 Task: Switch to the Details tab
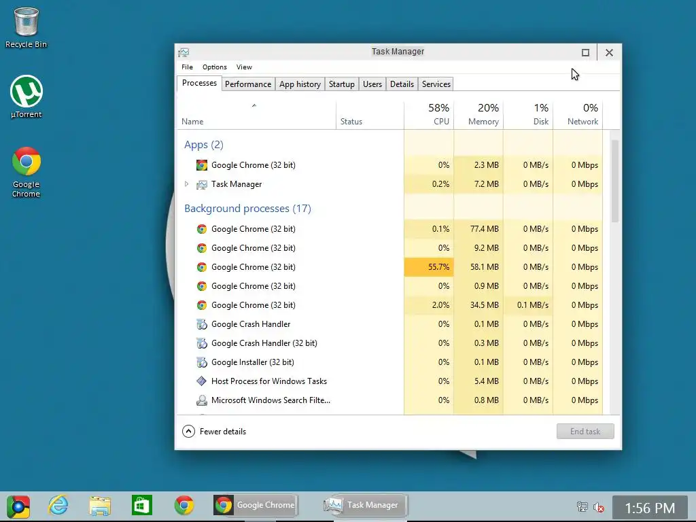(x=402, y=84)
